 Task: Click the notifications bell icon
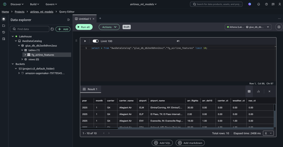258,4
